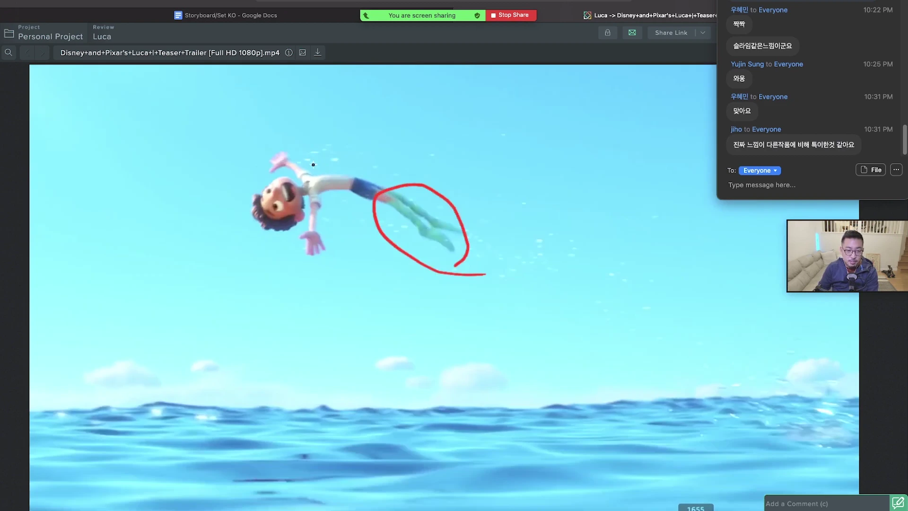The image size is (908, 511).
Task: Click the message about 다른작품에 비해
Action: point(794,145)
